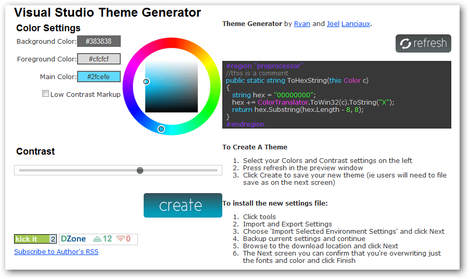This screenshot has width=469, height=279.
Task: Click "Import and Export Settings" list item
Action: (x=287, y=224)
